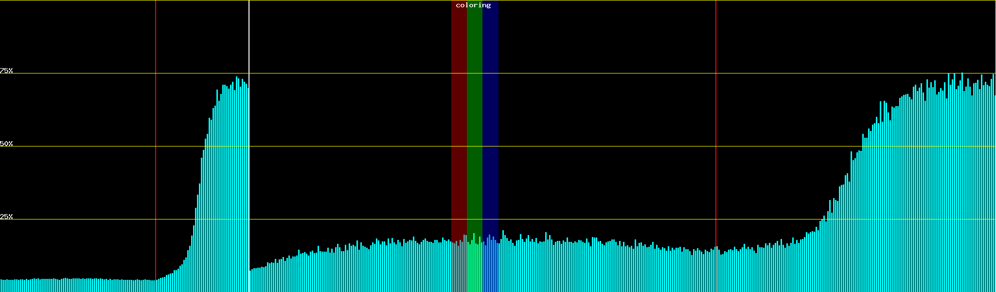Screen dimensions: 996x292
Task: Click the bright green bars inside green band
Action: click(x=474, y=268)
